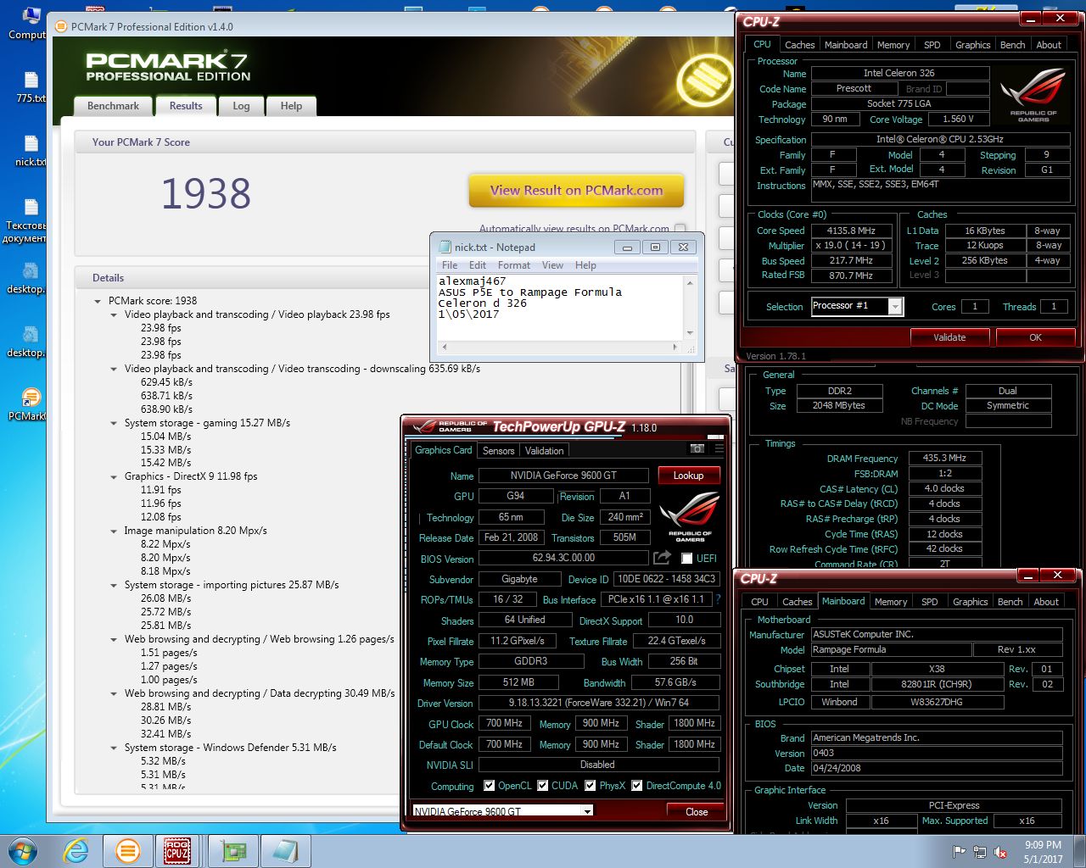1086x868 pixels.
Task: Click the Notepad horizontal scrollbar track
Action: coord(559,347)
